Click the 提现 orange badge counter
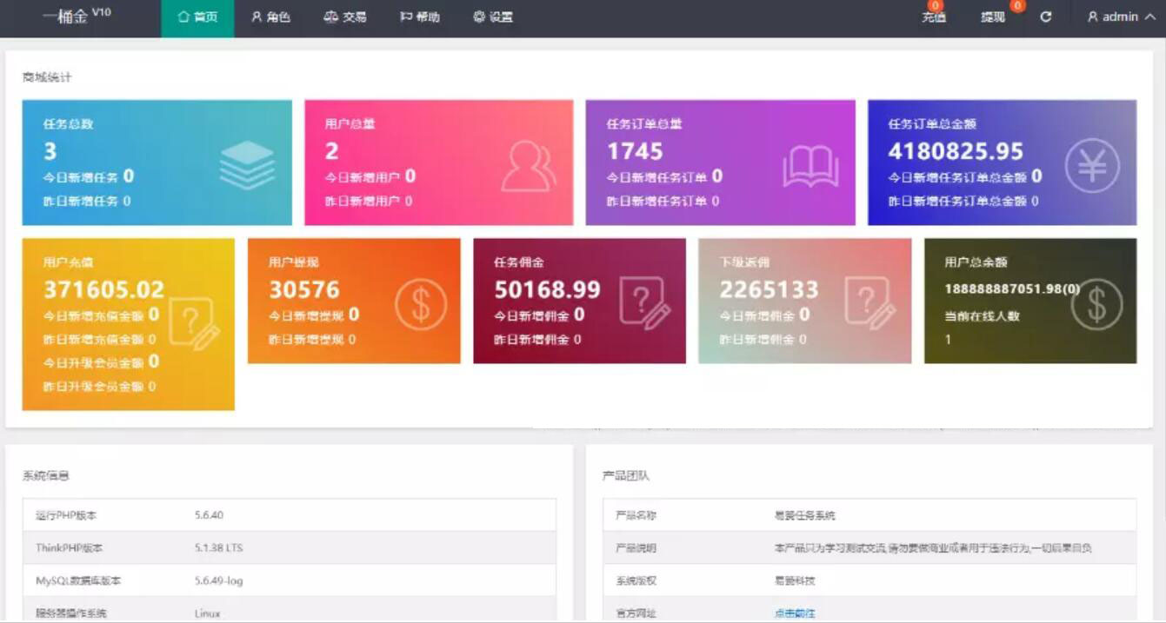Viewport: 1166px width, 623px height. coord(1017,6)
